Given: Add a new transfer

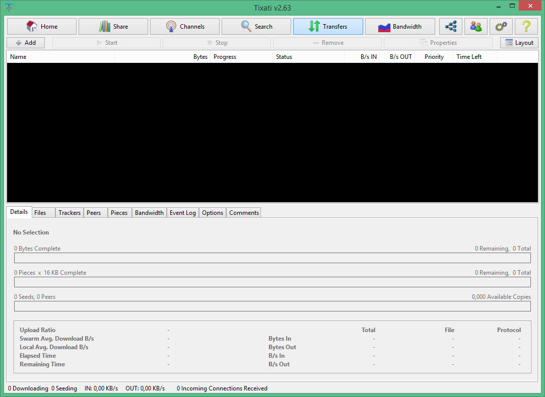Looking at the screenshot, I should [26, 43].
